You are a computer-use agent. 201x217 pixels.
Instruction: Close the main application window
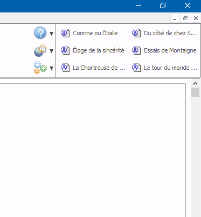click(x=188, y=6)
